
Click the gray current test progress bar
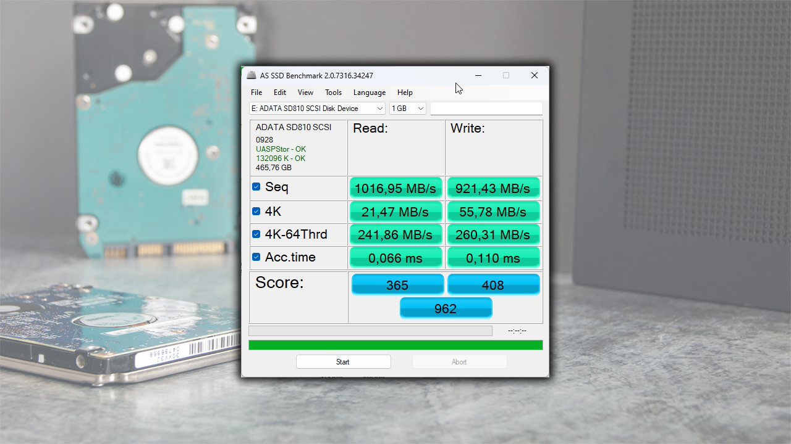(x=370, y=331)
